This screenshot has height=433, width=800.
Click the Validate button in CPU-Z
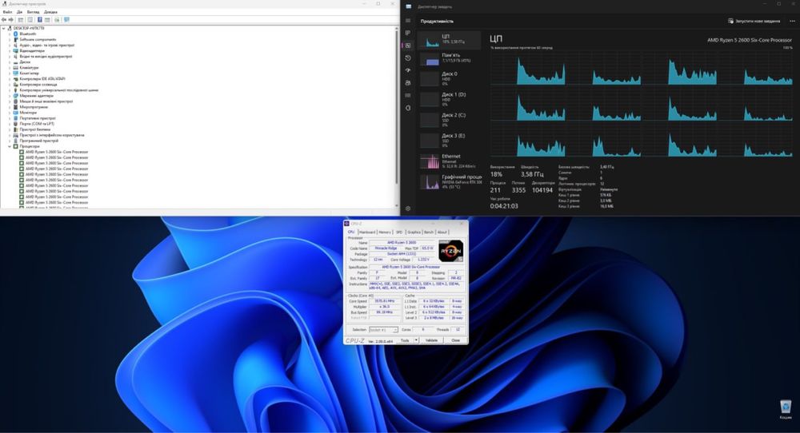click(432, 340)
